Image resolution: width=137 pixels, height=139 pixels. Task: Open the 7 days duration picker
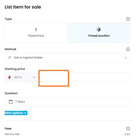pyautogui.click(x=67, y=101)
